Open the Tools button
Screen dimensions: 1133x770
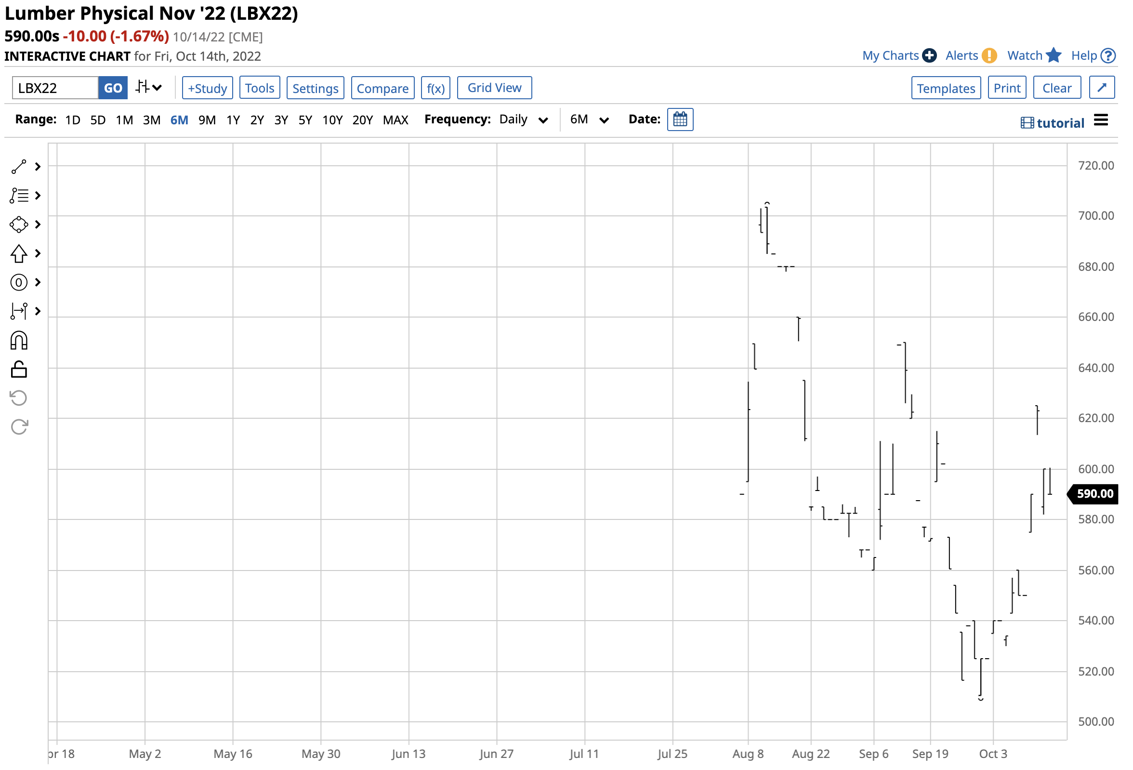[260, 88]
